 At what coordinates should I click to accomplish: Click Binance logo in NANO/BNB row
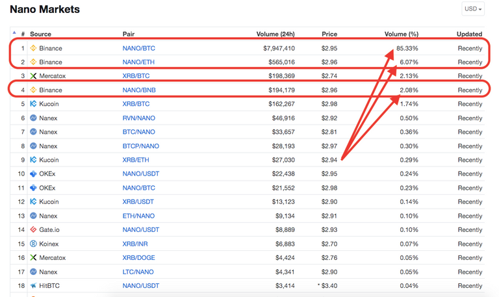tap(33, 90)
